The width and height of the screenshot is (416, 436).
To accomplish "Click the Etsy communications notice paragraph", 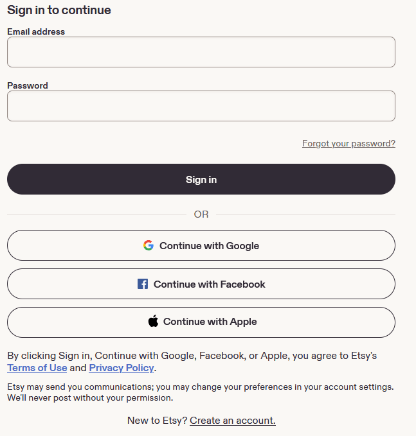I will click(x=201, y=392).
